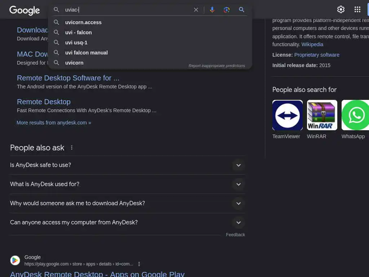Click the 'TeamViewer' label text
The height and width of the screenshot is (277, 369).
[x=286, y=136]
